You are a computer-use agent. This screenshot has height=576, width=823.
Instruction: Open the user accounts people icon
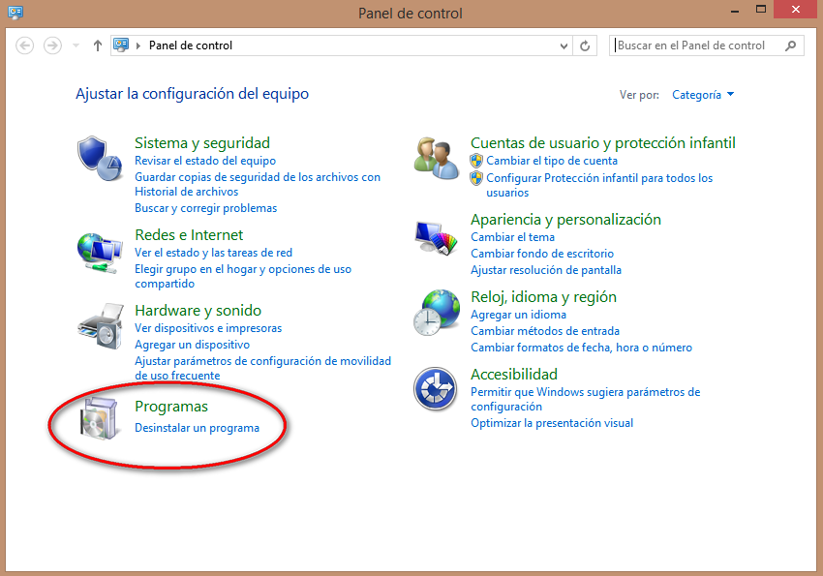(x=436, y=158)
